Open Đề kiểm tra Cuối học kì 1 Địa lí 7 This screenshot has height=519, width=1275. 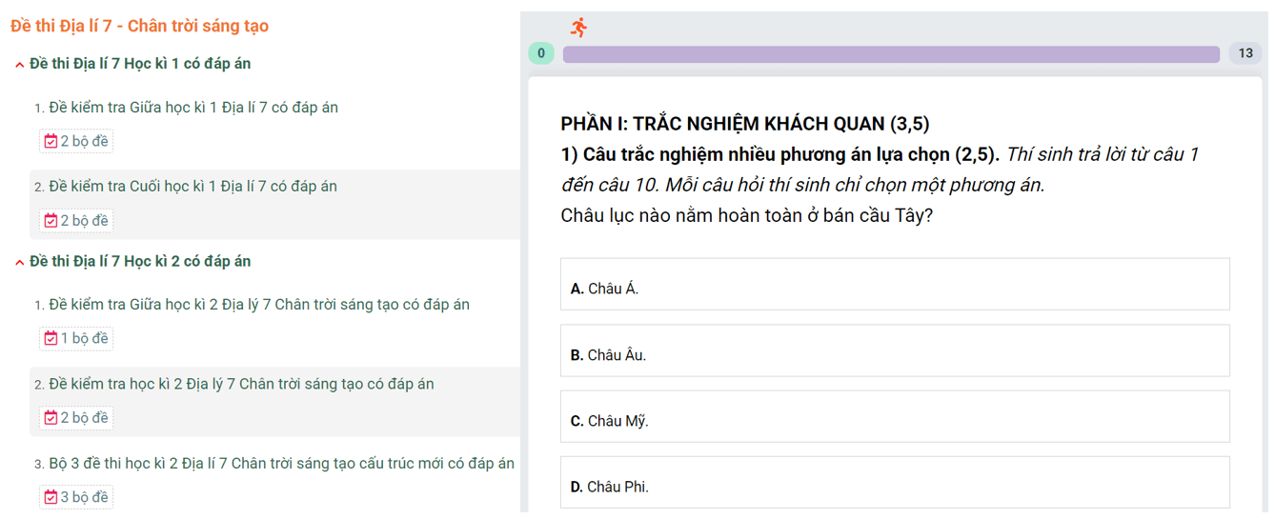(x=192, y=187)
